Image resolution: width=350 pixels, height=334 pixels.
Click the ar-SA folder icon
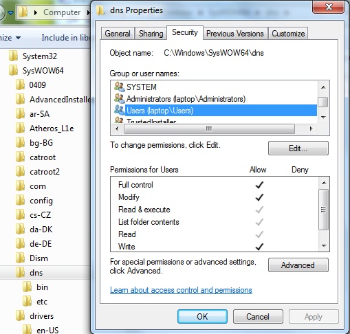pos(20,113)
